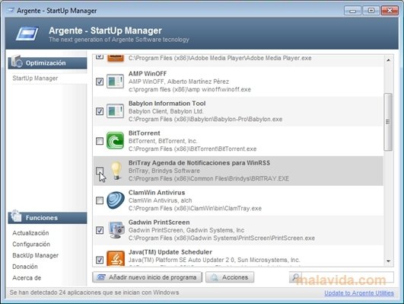Click the Acciones button
The height and width of the screenshot is (304, 404).
click(230, 277)
